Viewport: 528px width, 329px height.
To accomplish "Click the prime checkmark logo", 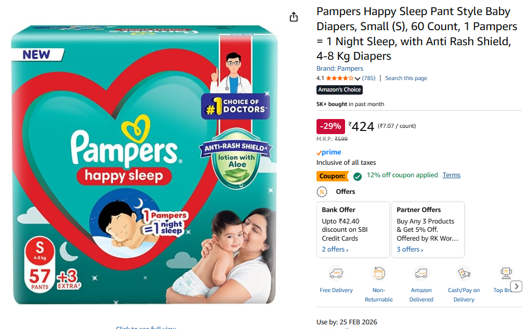I will point(328,152).
